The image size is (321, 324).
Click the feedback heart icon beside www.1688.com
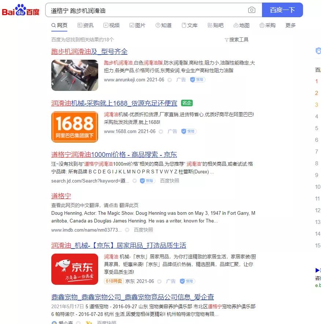160,131
